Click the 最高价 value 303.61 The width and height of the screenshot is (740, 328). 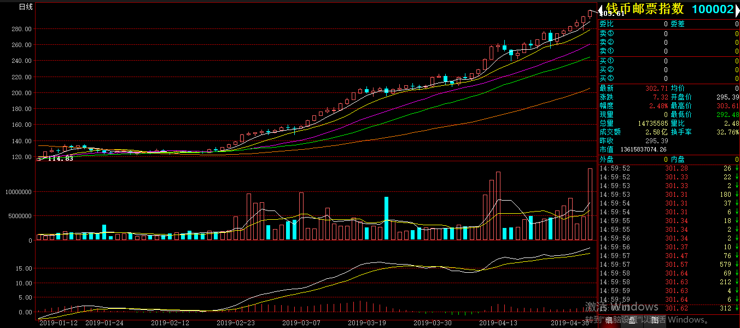[x=727, y=106]
